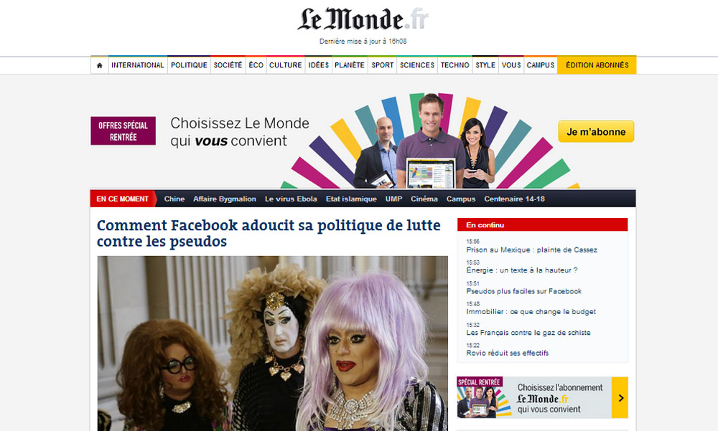Viewport: 718px width, 431px height.
Task: Click the home icon in navigation bar
Action: click(x=99, y=65)
